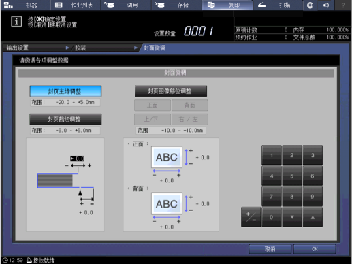Open the 调用 recall tab
The width and height of the screenshot is (352, 264).
126,5
